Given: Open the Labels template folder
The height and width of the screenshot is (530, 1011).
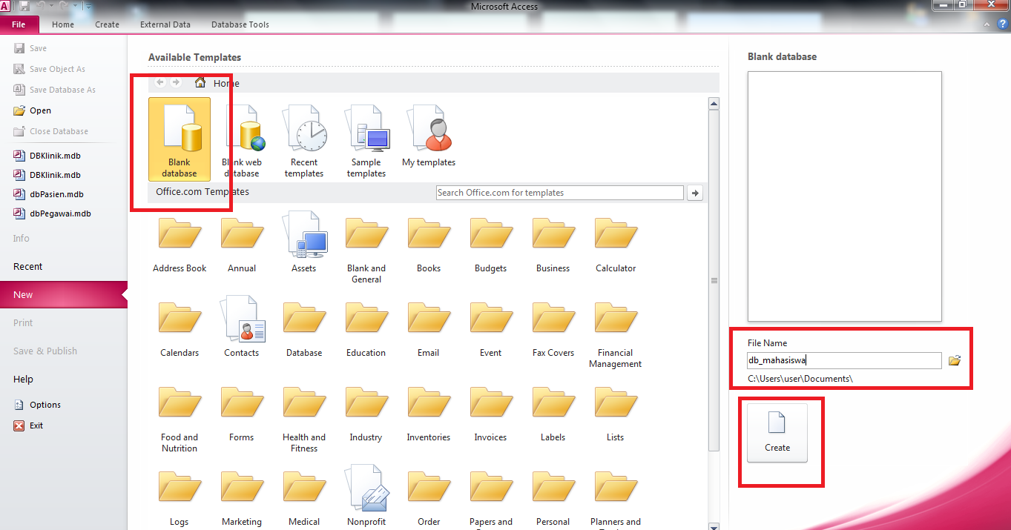Looking at the screenshot, I should pyautogui.click(x=553, y=413).
